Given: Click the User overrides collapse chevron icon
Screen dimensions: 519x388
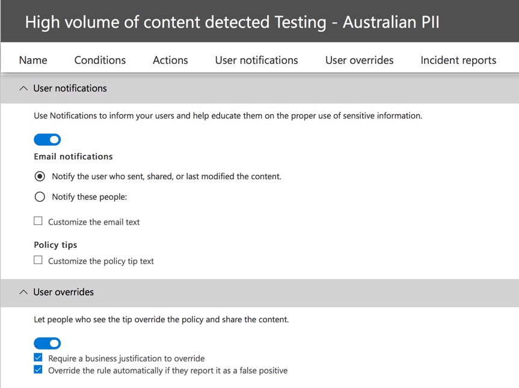Looking at the screenshot, I should (23, 292).
